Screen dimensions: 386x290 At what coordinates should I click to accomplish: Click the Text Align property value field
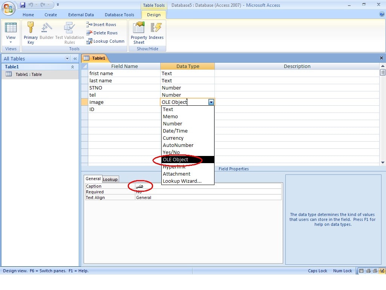pos(208,197)
